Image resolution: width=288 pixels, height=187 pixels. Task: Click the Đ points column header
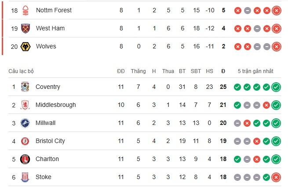pyautogui.click(x=223, y=71)
